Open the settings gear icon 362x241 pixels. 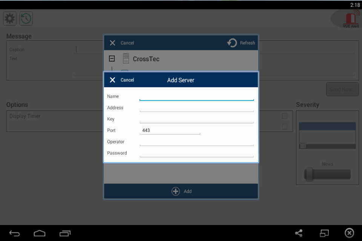pyautogui.click(x=10, y=18)
